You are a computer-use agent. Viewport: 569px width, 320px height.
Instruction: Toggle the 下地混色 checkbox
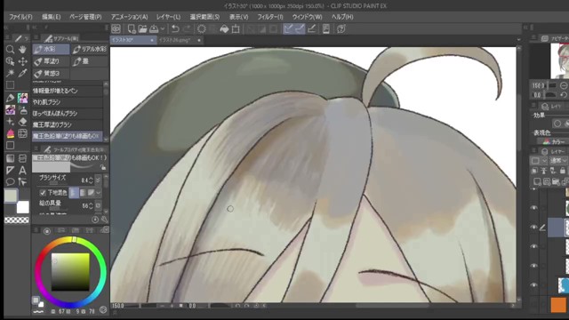(43, 193)
